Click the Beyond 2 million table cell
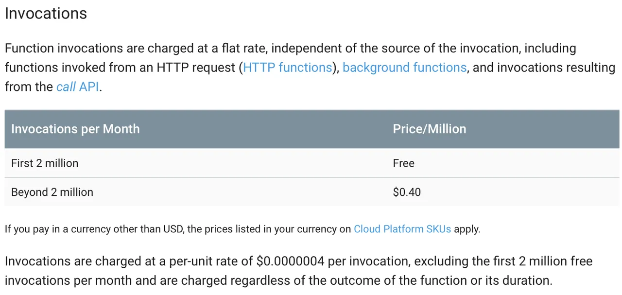 (x=52, y=192)
